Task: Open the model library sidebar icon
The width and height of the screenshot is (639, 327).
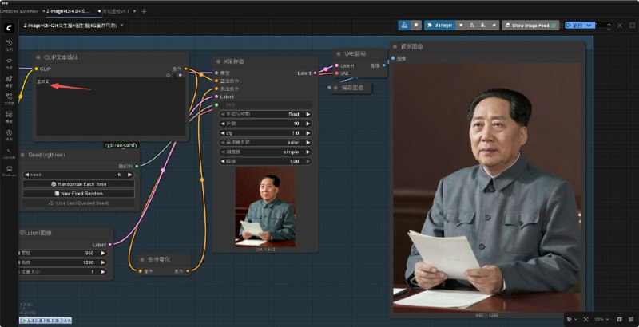Action: [9, 79]
